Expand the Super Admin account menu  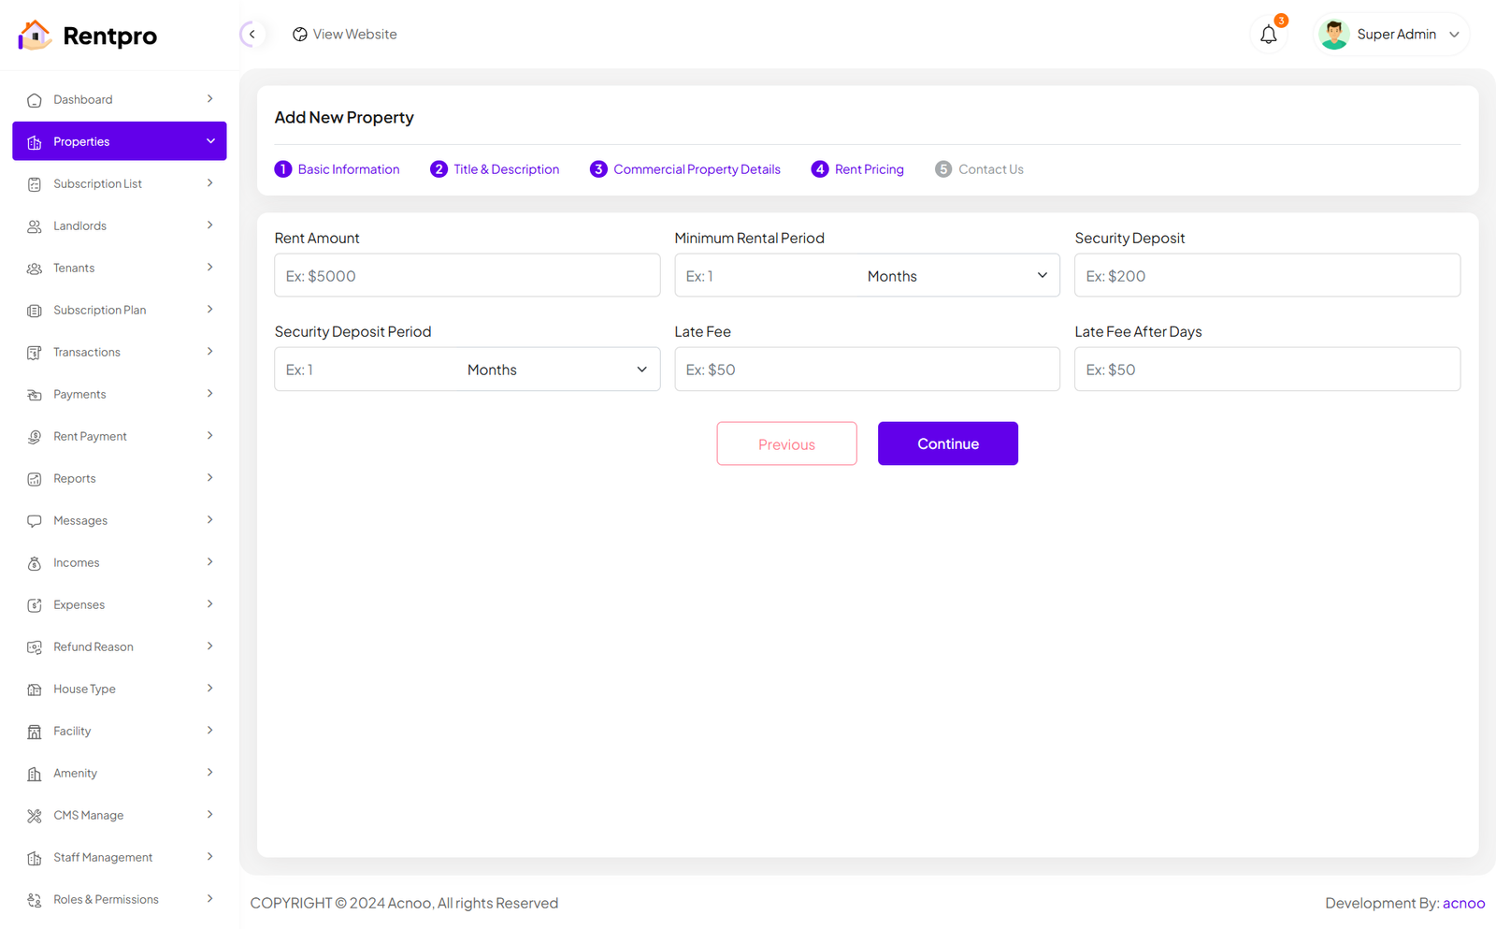[1454, 35]
